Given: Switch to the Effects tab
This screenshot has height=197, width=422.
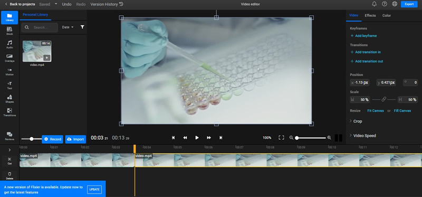Looking at the screenshot, I should coord(370,16).
